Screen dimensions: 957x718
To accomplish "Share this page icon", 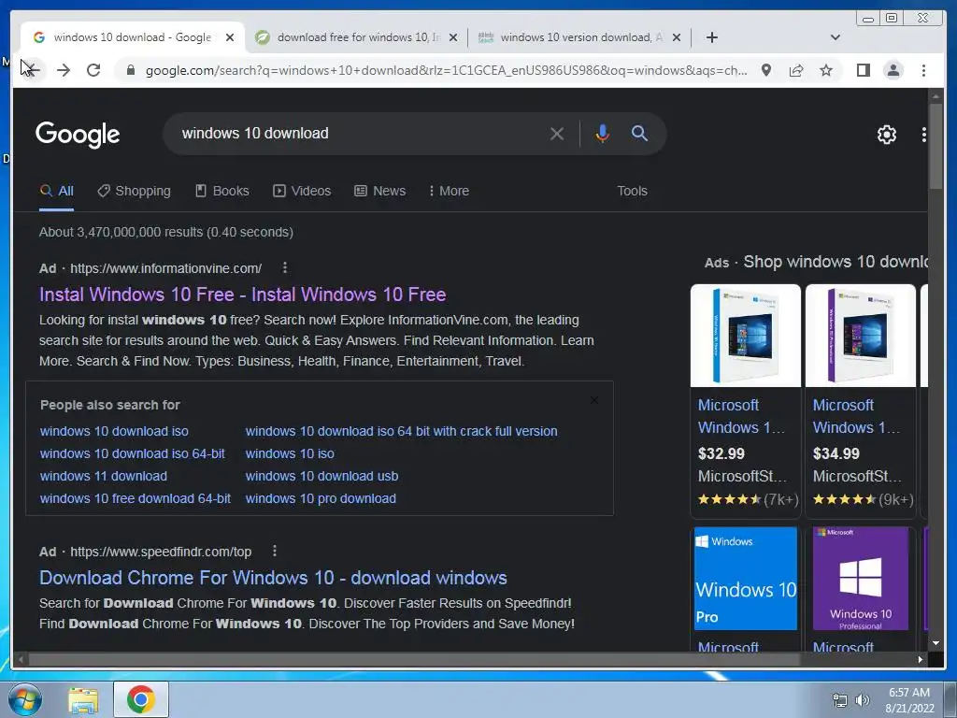I will [x=796, y=70].
